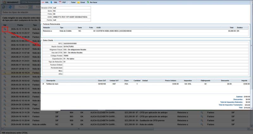Screen dimensions: 253x134
Task: Click the horizontal scrollbar left arrow
Action: (2, 129)
